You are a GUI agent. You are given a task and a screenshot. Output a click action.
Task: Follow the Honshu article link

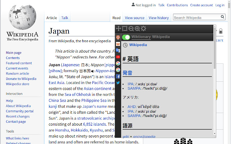62,130
